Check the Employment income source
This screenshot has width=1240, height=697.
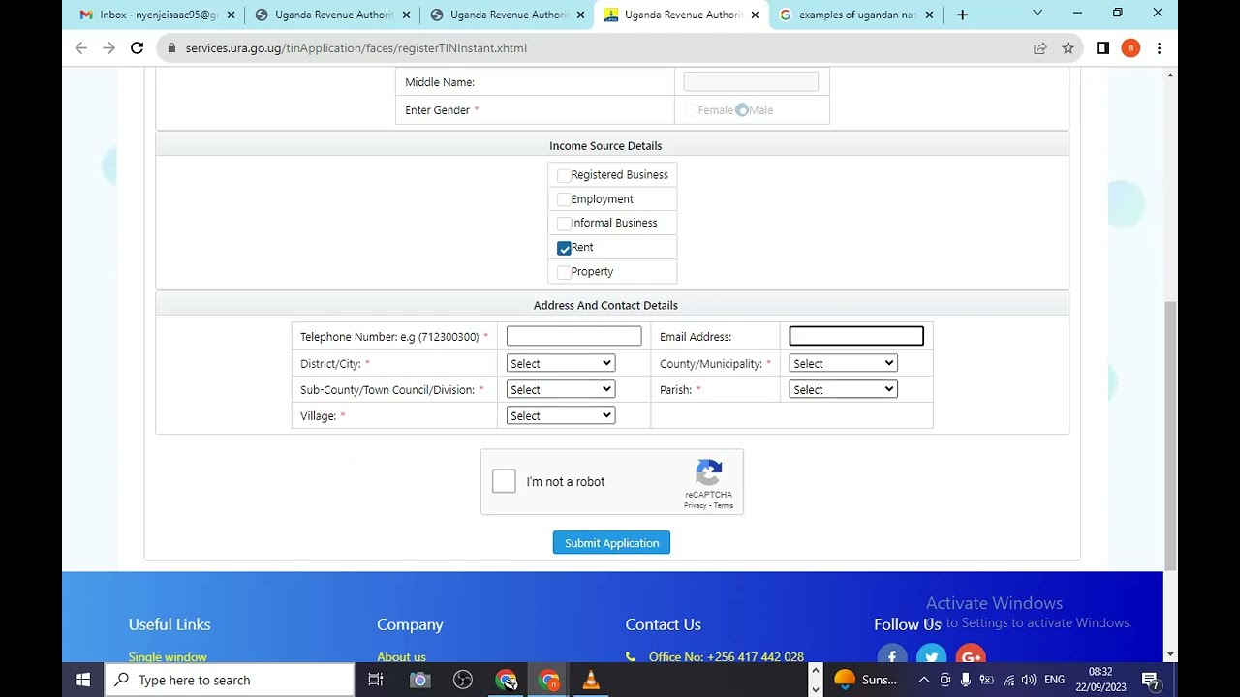(564, 199)
